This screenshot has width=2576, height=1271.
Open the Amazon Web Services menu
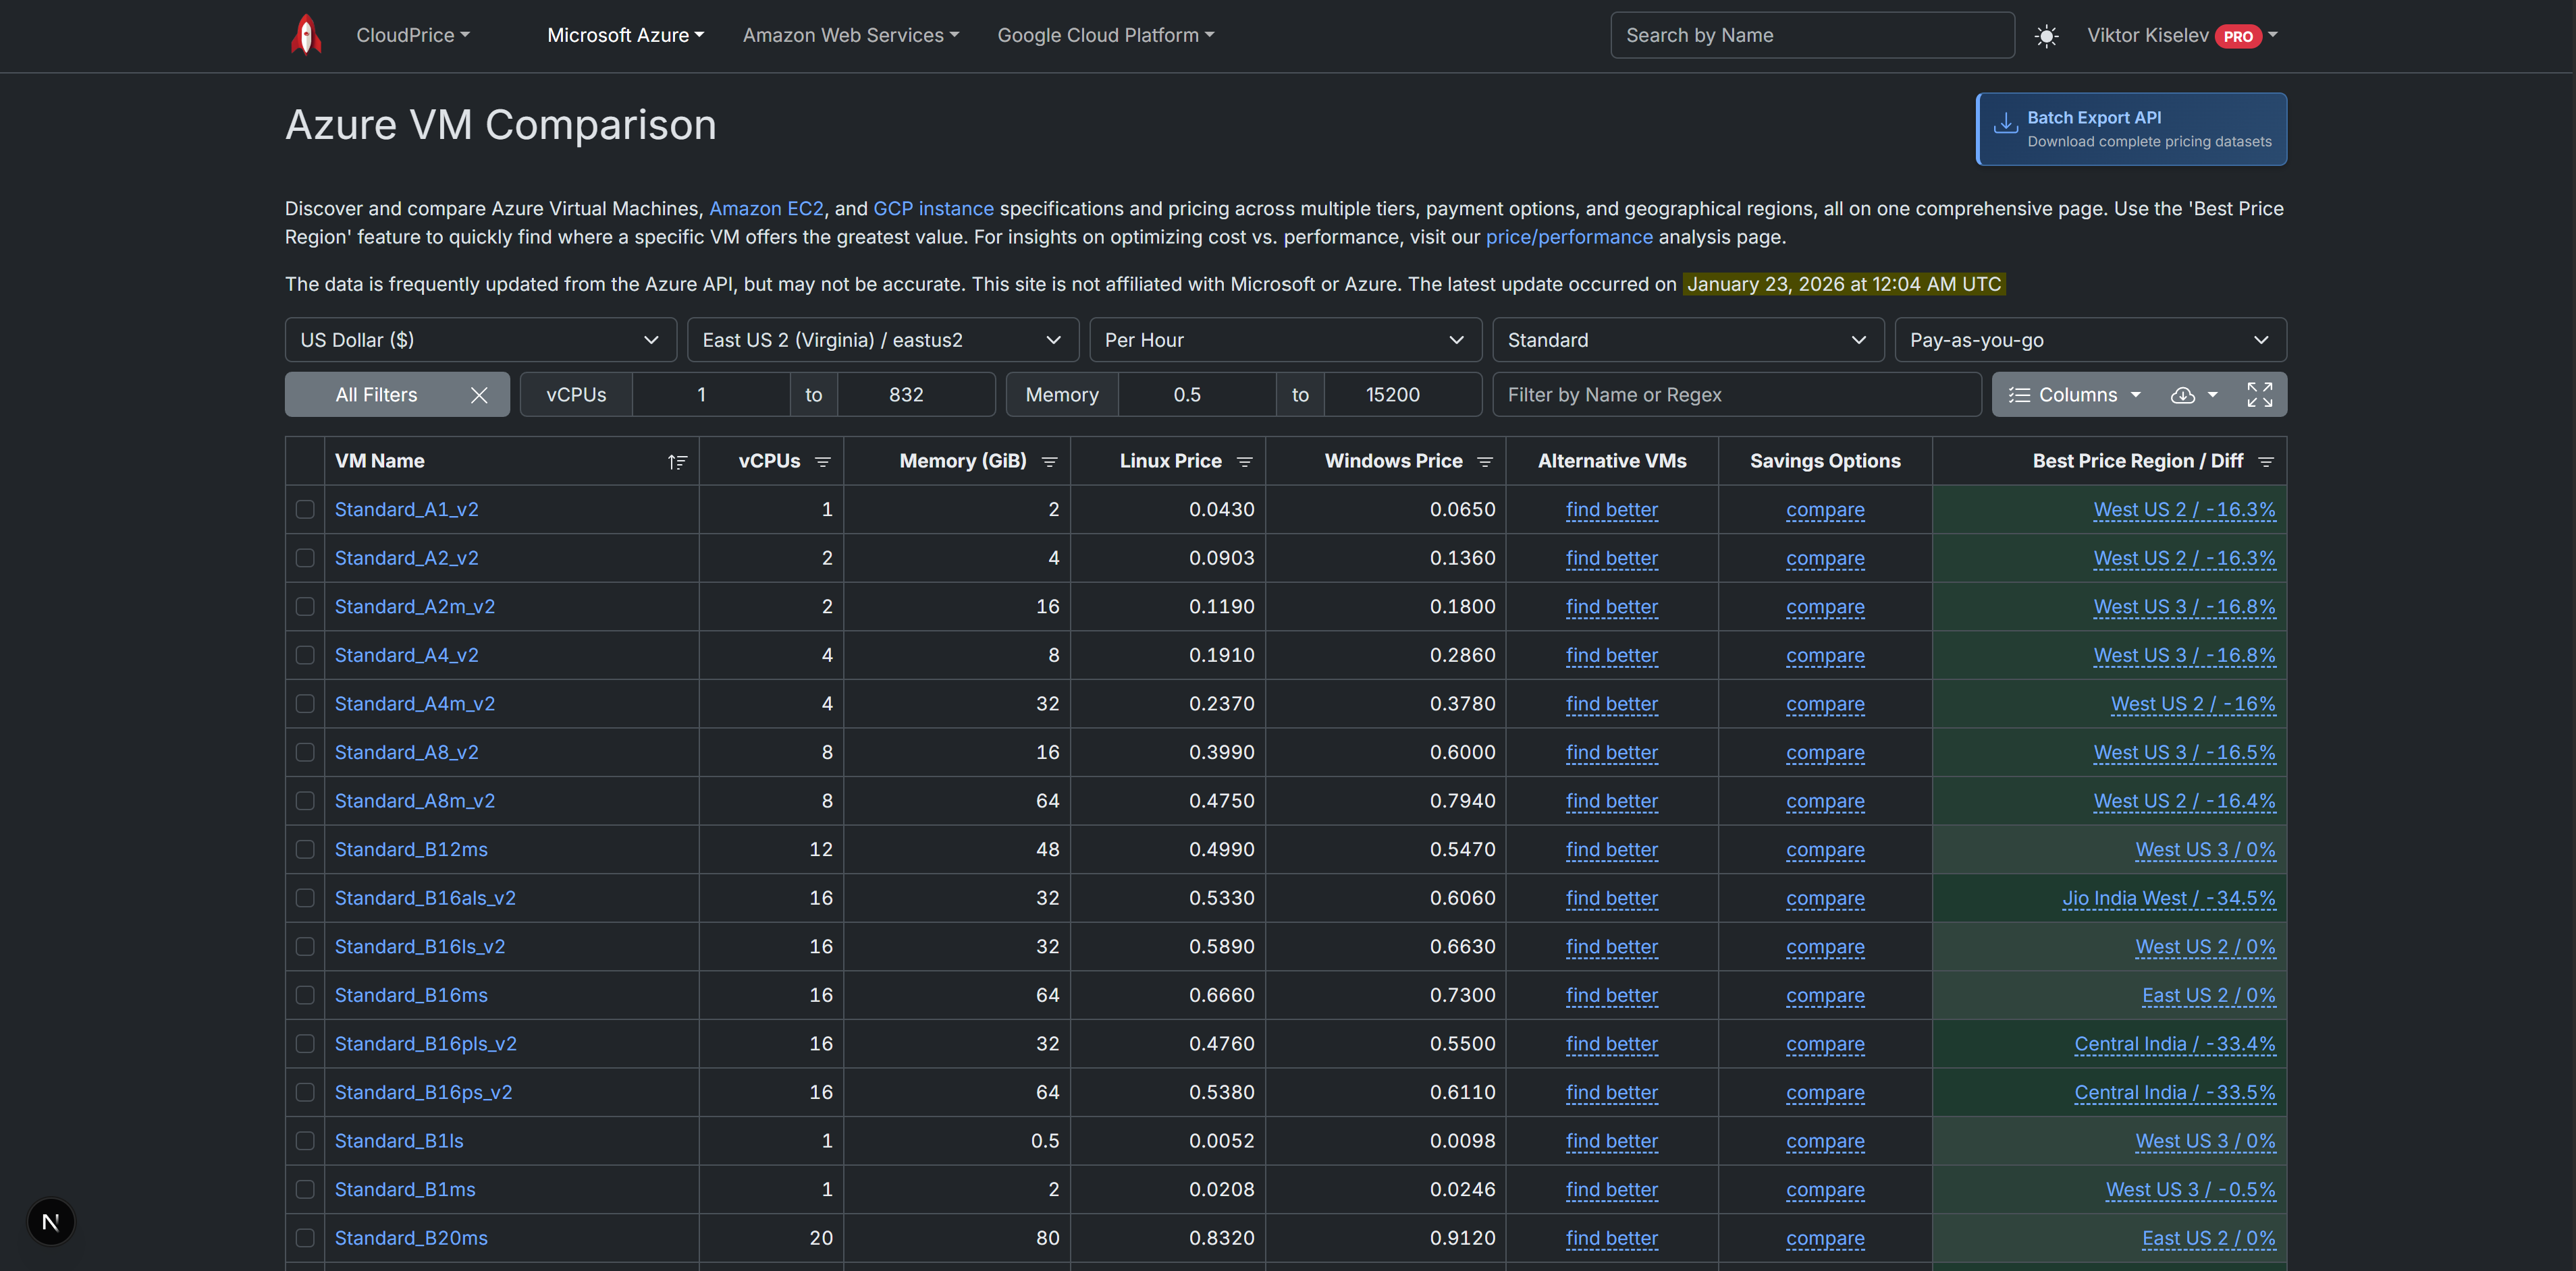[850, 35]
